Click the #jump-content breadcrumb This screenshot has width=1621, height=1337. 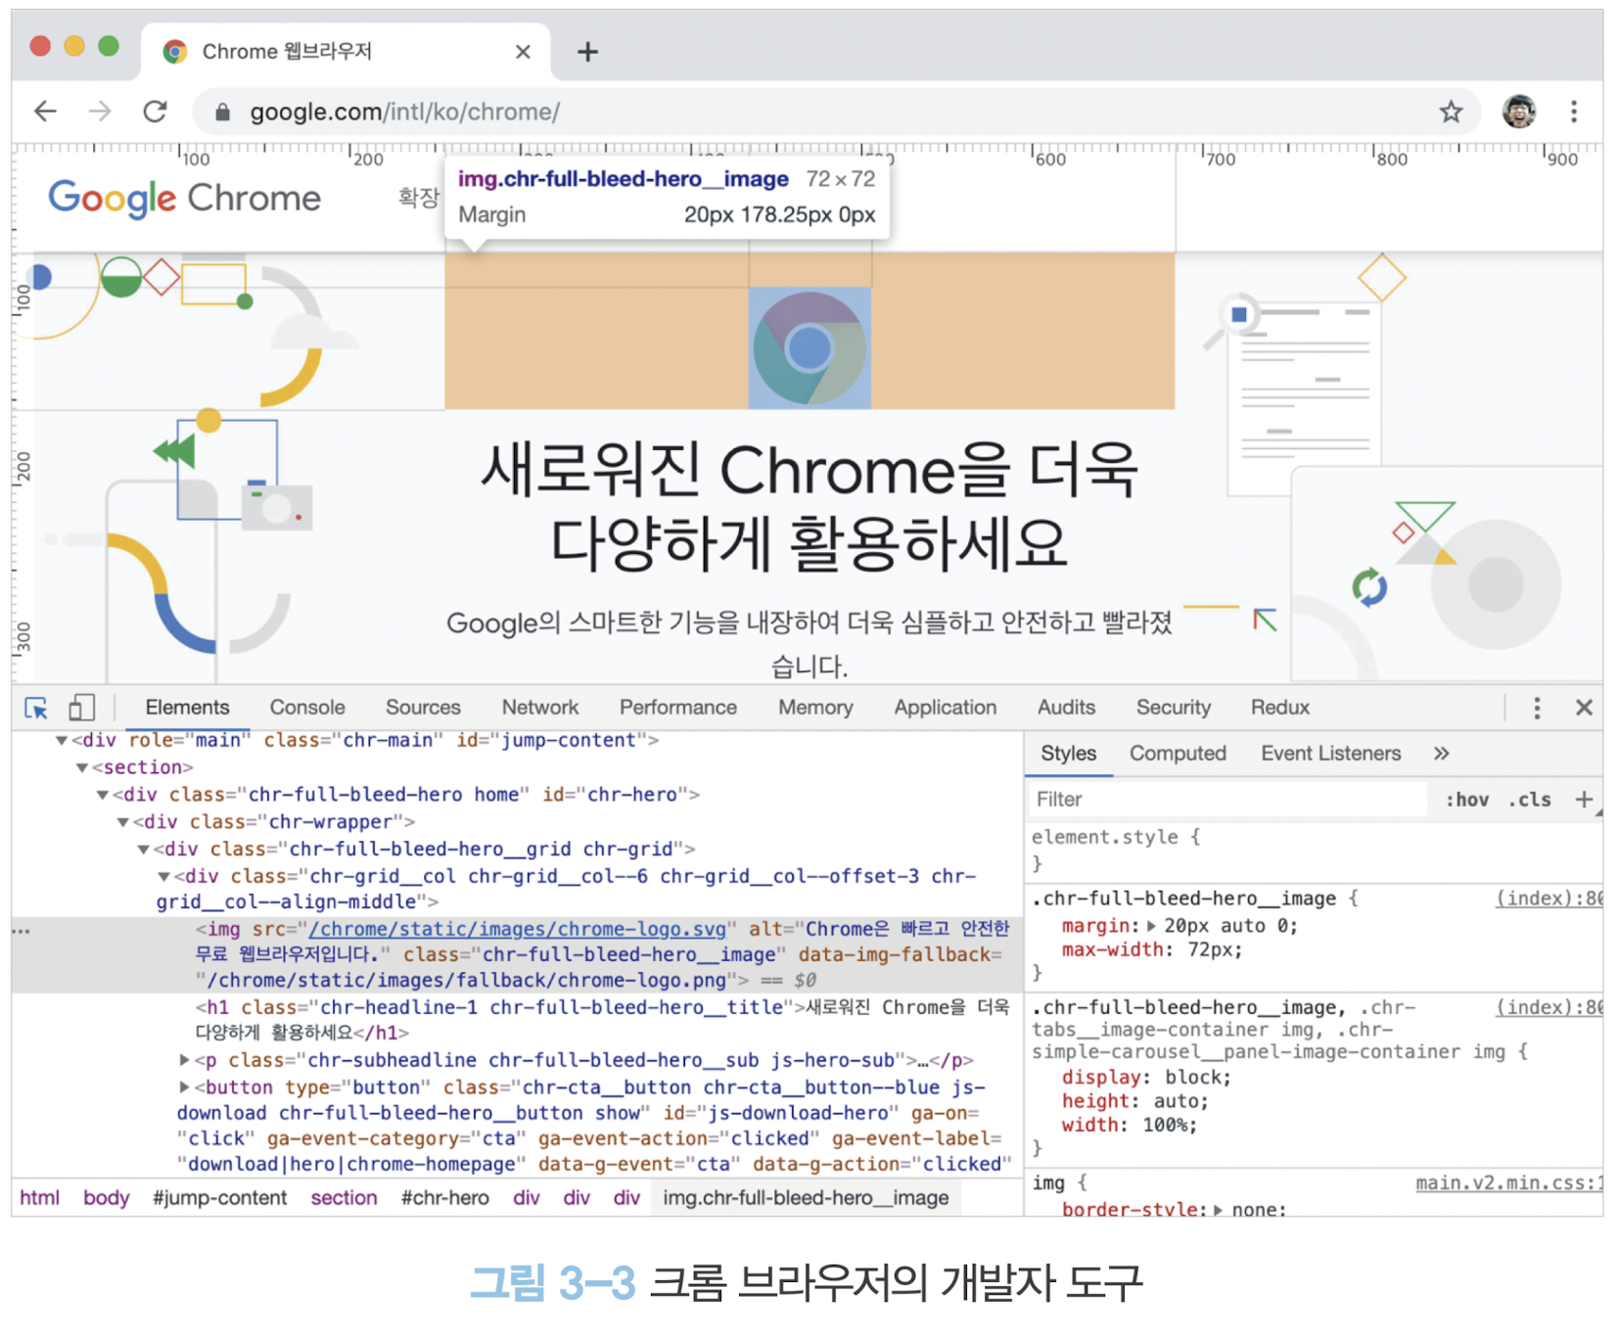(x=220, y=1198)
